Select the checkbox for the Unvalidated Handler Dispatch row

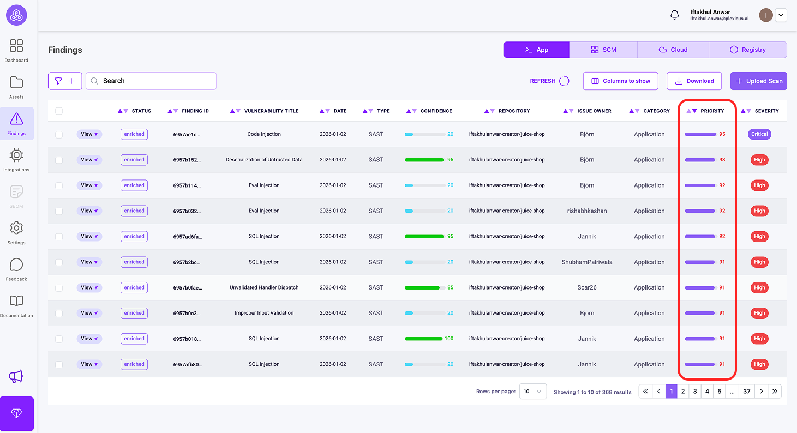59,287
